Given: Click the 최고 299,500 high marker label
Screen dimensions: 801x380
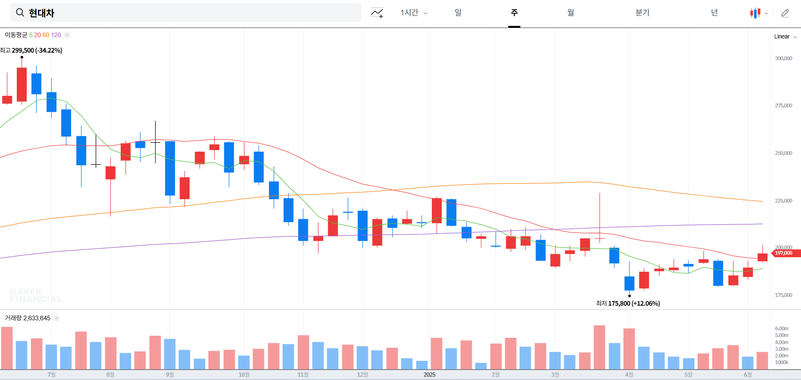Looking at the screenshot, I should coord(31,50).
